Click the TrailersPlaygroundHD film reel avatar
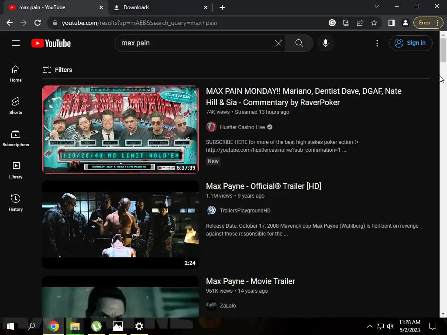Screen dimensions: 447x335 coord(211,211)
